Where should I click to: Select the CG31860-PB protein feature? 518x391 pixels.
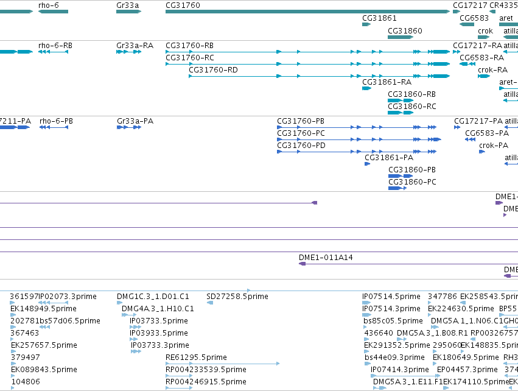coord(401,176)
